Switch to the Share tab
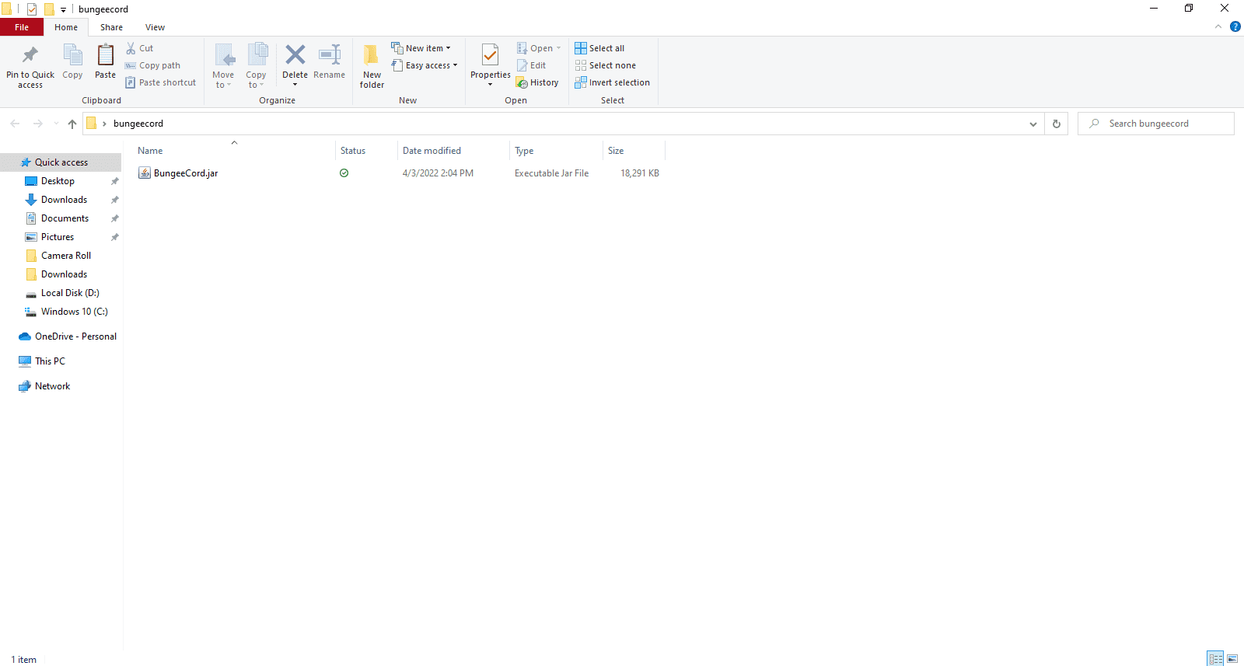Viewport: 1244px width, 666px height. pyautogui.click(x=111, y=27)
